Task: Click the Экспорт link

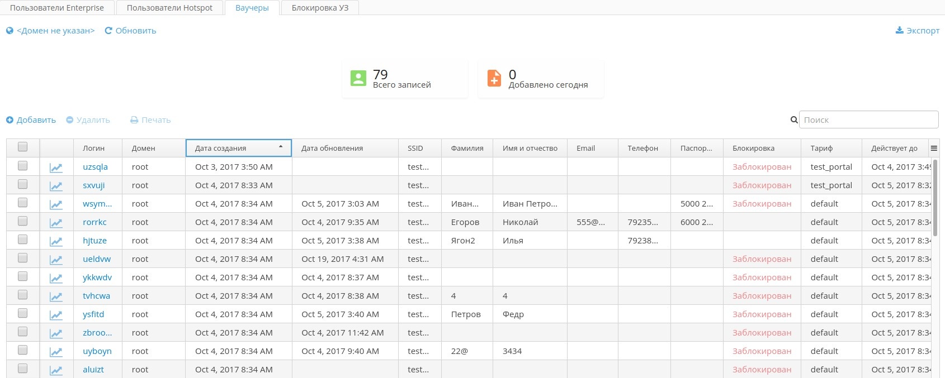Action: [918, 31]
